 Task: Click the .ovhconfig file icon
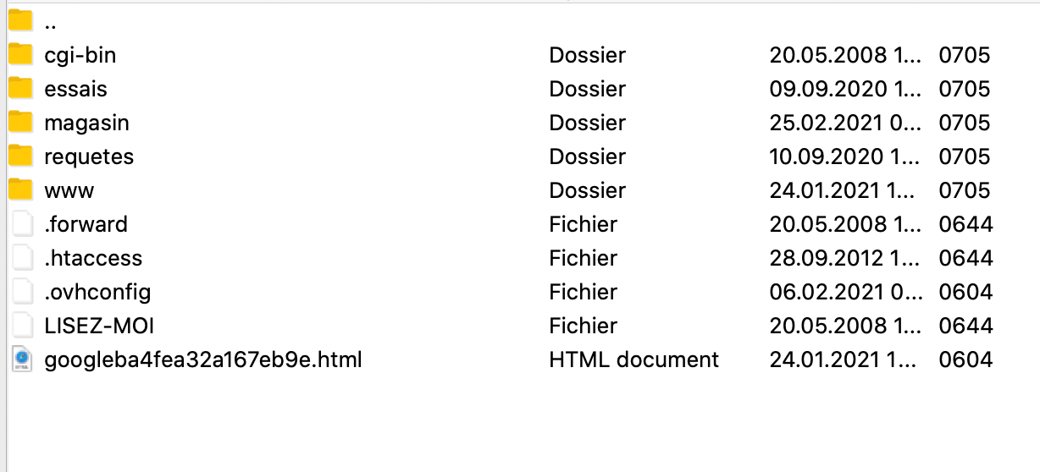tap(22, 292)
